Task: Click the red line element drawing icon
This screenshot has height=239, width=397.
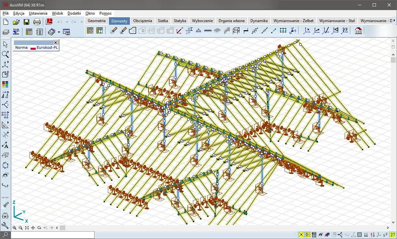Action: pos(179,31)
